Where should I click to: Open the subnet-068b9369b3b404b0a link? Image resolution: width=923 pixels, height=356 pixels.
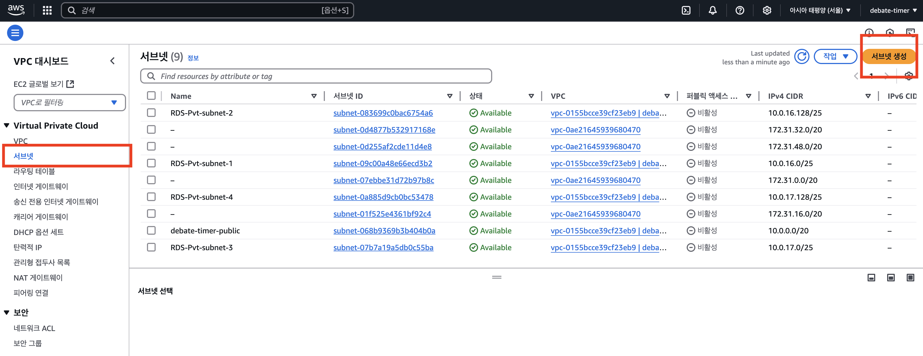384,231
